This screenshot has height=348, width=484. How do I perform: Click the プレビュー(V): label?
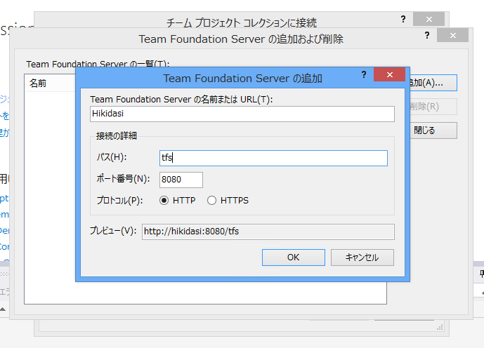point(113,231)
